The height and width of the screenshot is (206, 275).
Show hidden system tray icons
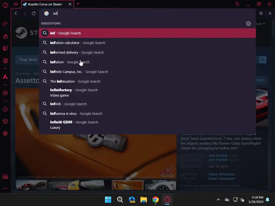pos(218,200)
